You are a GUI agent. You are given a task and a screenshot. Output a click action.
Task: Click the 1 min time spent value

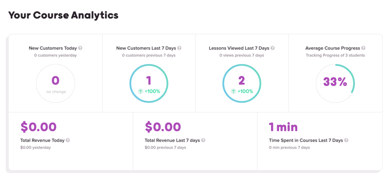click(283, 127)
